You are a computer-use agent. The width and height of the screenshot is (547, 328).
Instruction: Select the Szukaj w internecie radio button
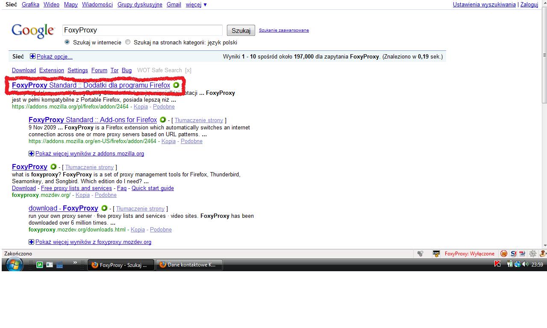(x=67, y=42)
